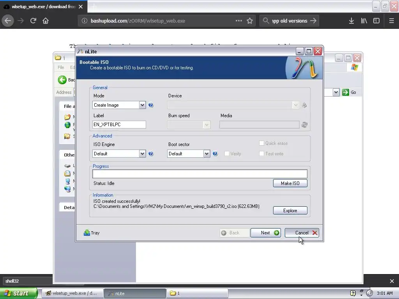The width and height of the screenshot is (399, 299).
Task: Switch to wlsetup_web.exe taskbar item
Action: (x=72, y=294)
